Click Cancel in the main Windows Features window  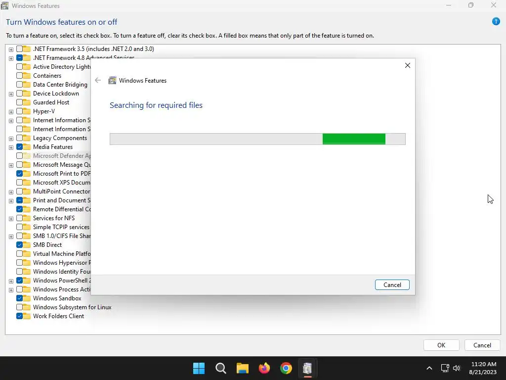(x=482, y=345)
